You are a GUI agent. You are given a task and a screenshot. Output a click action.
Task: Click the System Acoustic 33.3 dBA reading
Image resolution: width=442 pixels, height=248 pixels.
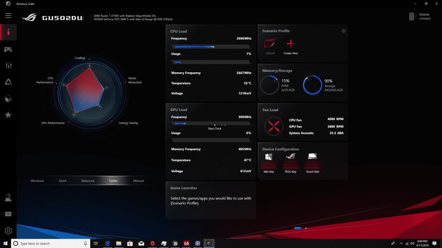[x=337, y=133]
